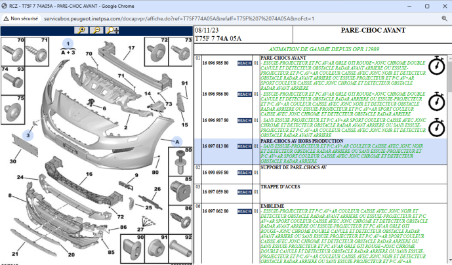
Task: Click the zoom out magnifier icon
Action: coord(96,30)
